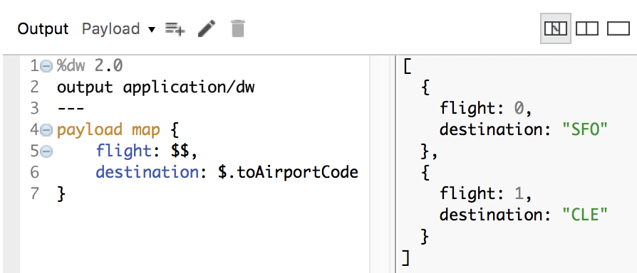The width and height of the screenshot is (637, 273).
Task: Click the "CLE" value in preview
Action: (x=584, y=215)
